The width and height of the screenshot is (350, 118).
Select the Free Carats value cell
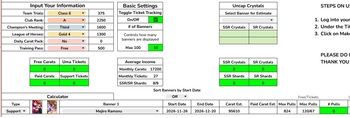point(45,69)
